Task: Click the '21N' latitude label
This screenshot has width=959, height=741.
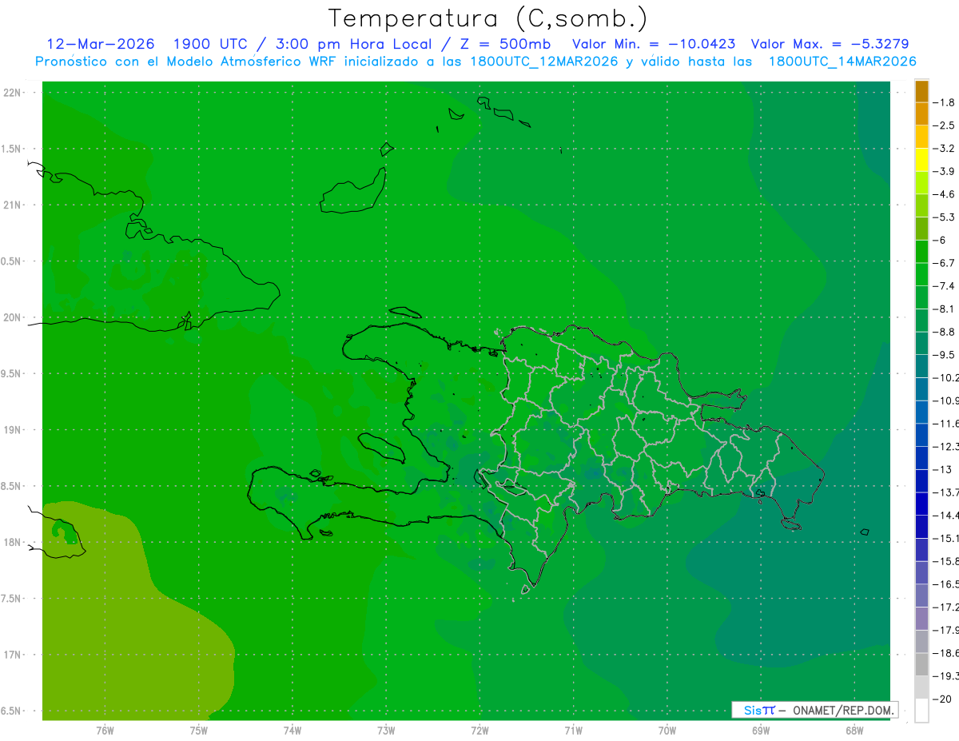Action: tap(11, 205)
